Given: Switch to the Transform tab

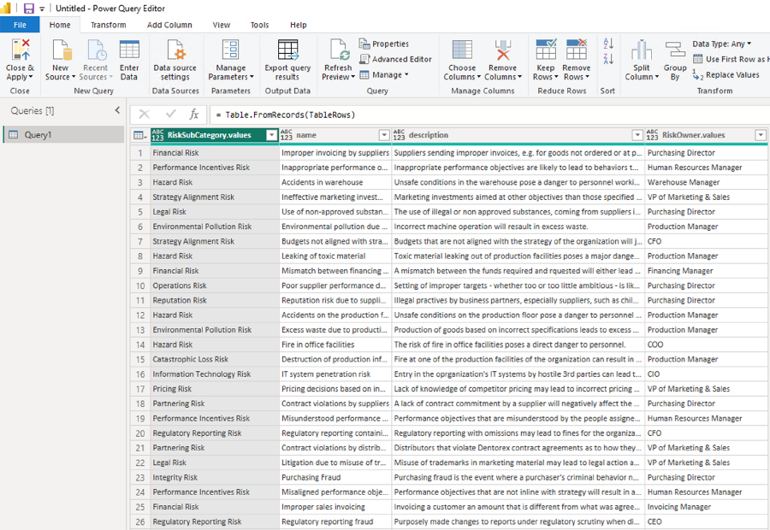Looking at the screenshot, I should click(108, 25).
